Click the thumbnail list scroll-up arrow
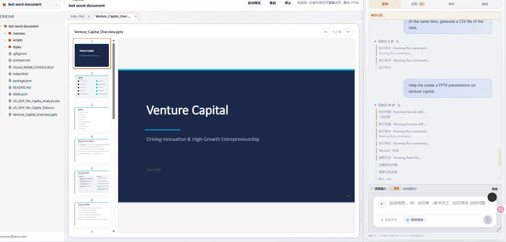The image size is (506, 242). [x=114, y=40]
